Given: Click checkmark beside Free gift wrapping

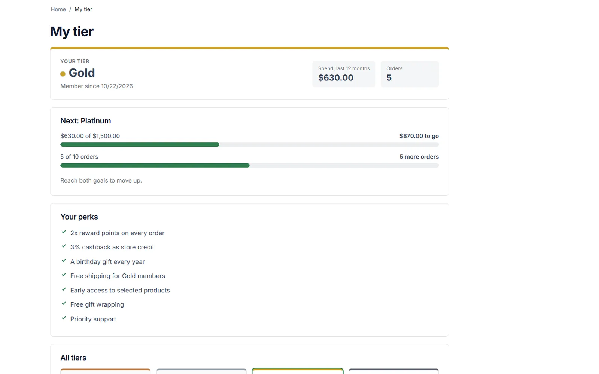Looking at the screenshot, I should click(x=64, y=304).
